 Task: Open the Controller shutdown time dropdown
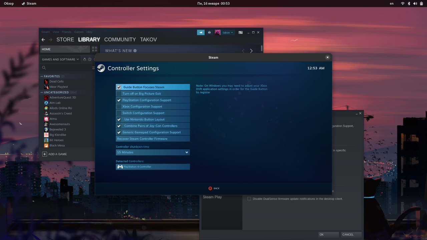click(x=153, y=152)
